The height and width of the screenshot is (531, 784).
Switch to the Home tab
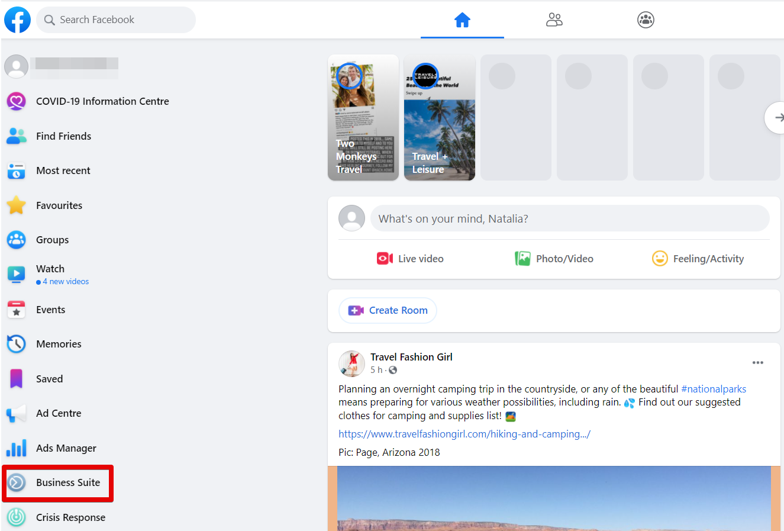[x=462, y=20]
